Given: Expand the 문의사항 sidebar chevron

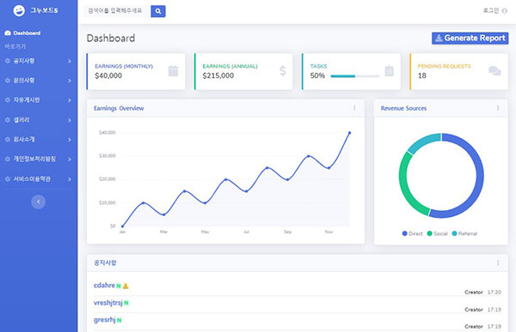Looking at the screenshot, I should click(x=70, y=81).
